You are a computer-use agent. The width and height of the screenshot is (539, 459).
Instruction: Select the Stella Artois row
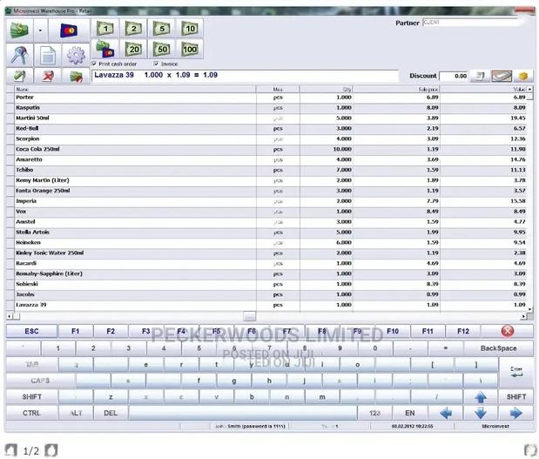pyautogui.click(x=270, y=232)
